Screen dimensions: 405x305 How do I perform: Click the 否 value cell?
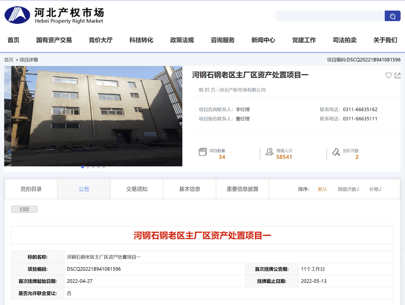(229, 293)
